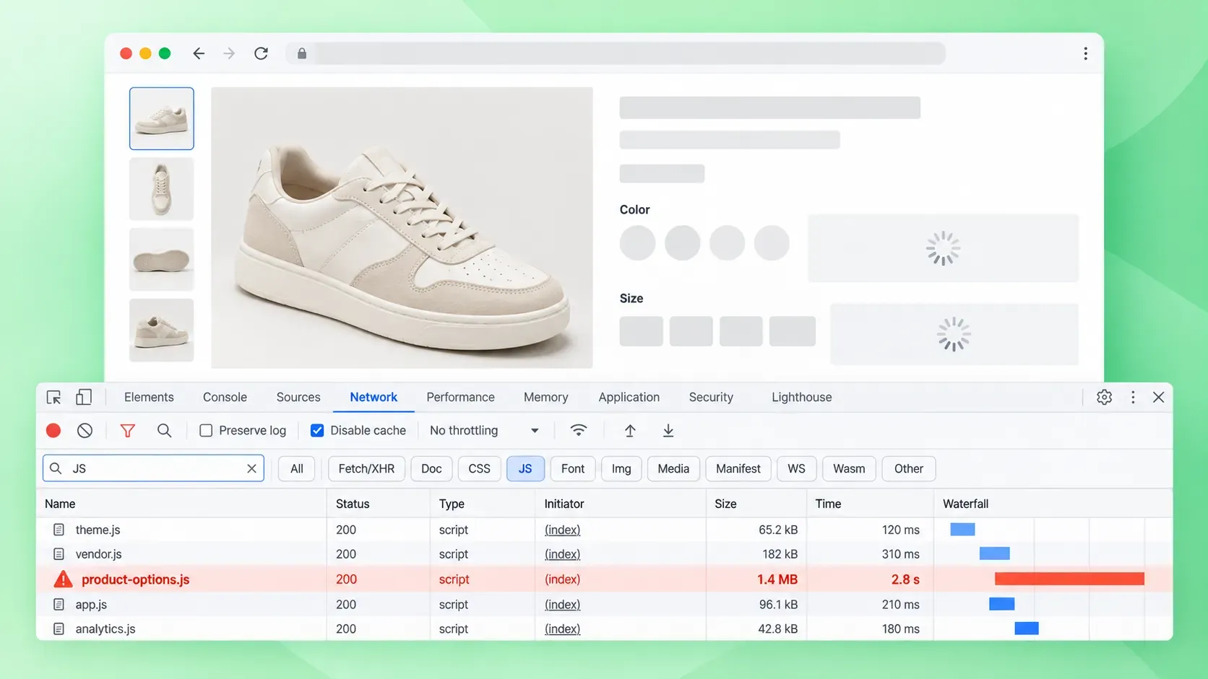Select the app.js request row
Viewport: 1208px width, 679px height.
click(x=605, y=605)
